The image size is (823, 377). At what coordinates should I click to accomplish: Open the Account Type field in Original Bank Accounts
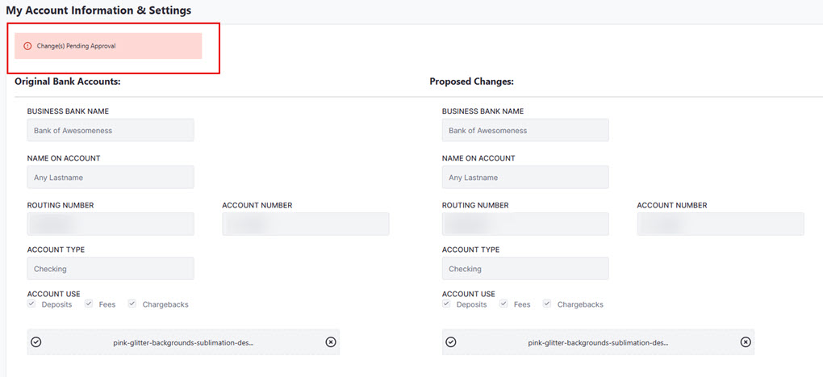click(111, 269)
